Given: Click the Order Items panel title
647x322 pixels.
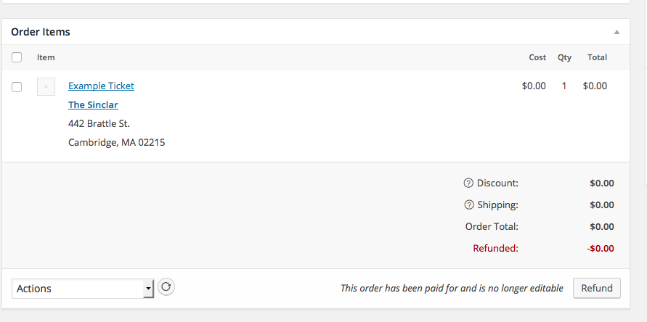Looking at the screenshot, I should tap(41, 32).
